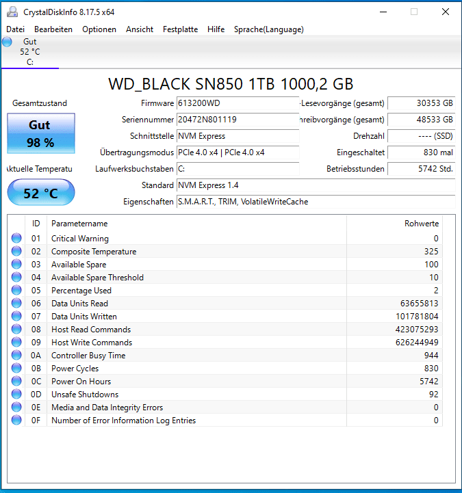Click the 52 °C temperature button
The width and height of the screenshot is (462, 493).
[x=41, y=192]
